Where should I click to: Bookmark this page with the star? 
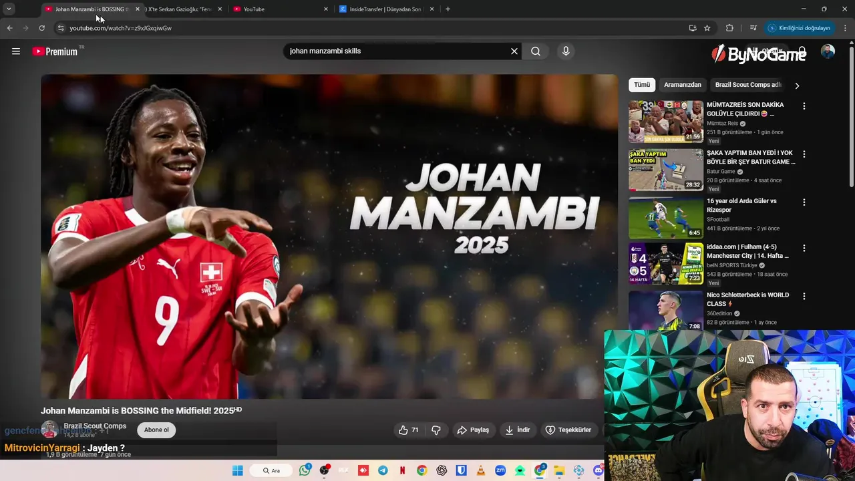(707, 28)
